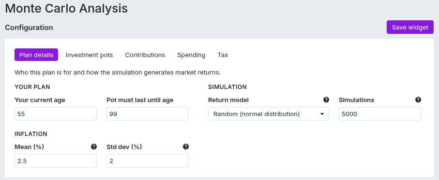Switch to the Tax tab
This screenshot has height=180, width=439.
point(223,55)
